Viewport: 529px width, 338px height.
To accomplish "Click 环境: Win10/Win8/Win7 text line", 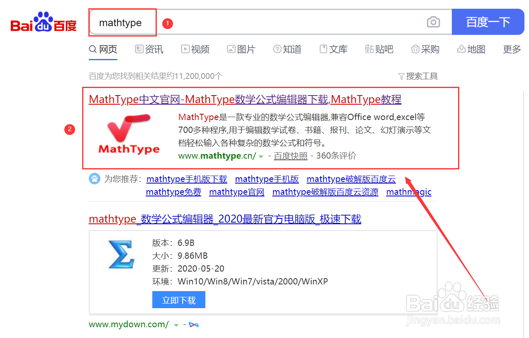I will [240, 282].
